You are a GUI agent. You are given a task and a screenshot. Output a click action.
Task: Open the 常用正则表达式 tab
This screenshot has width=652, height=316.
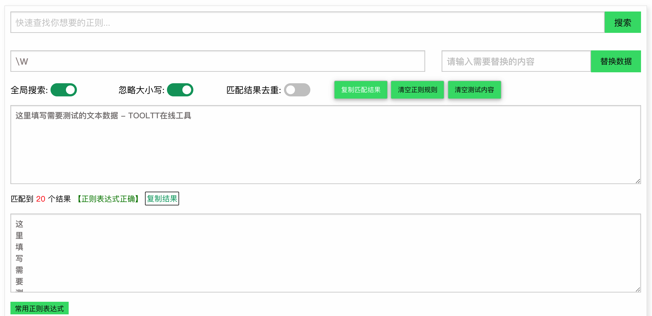40,309
